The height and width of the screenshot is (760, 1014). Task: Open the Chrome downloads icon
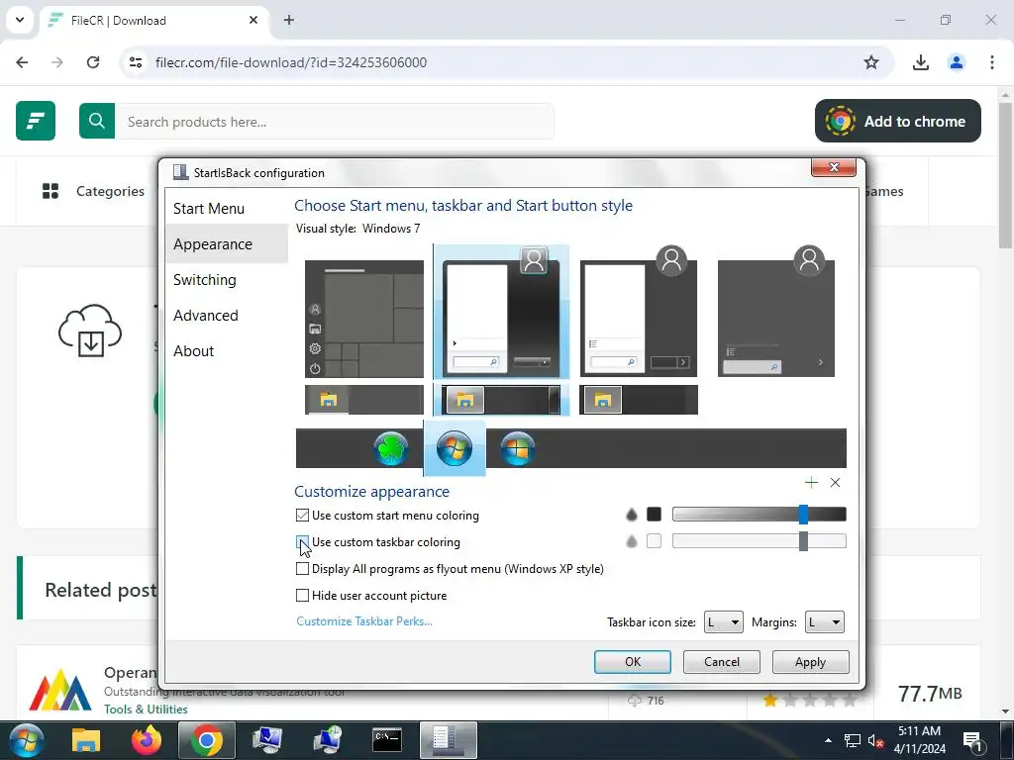(921, 62)
